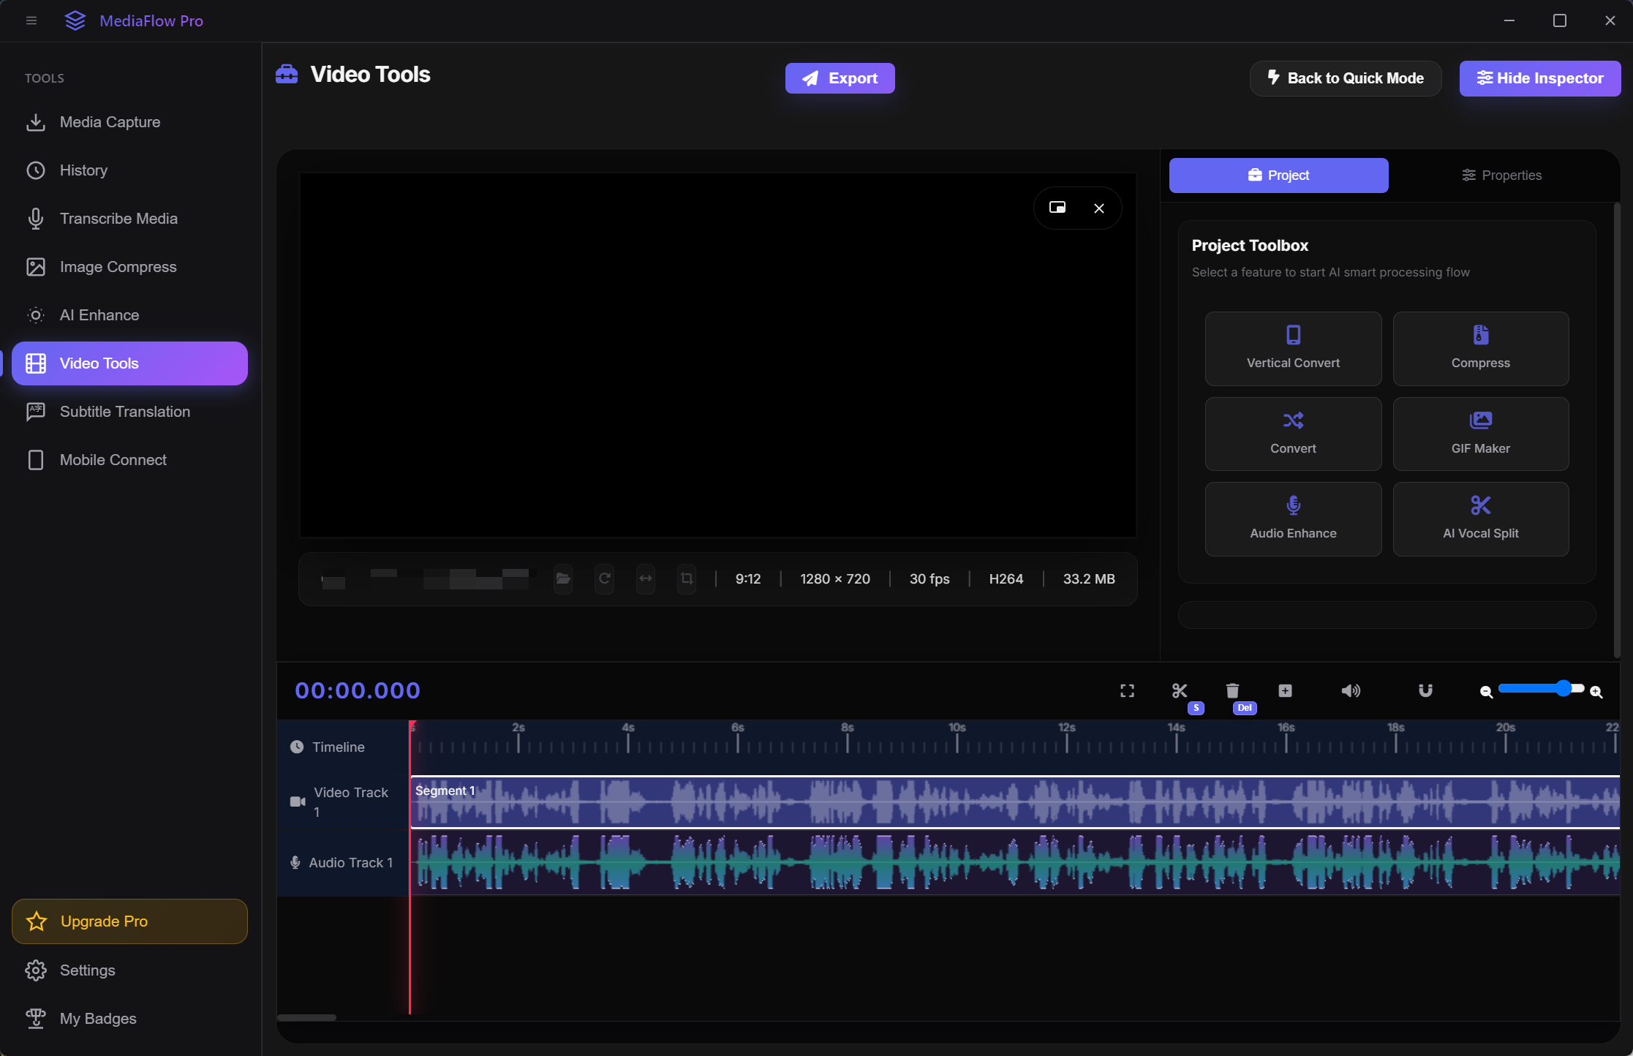This screenshot has width=1633, height=1056.
Task: Click the crop icon below preview
Action: 686,578
